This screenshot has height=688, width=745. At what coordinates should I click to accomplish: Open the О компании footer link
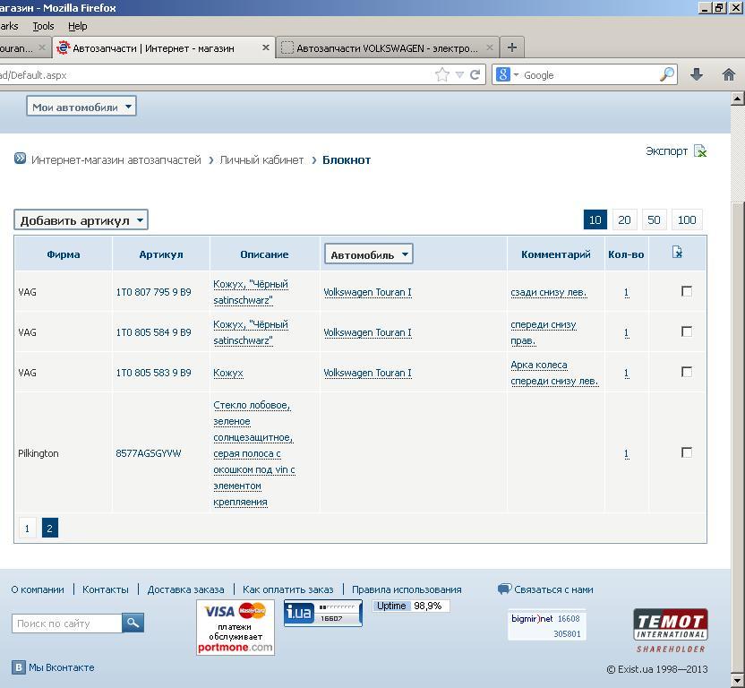click(38, 589)
